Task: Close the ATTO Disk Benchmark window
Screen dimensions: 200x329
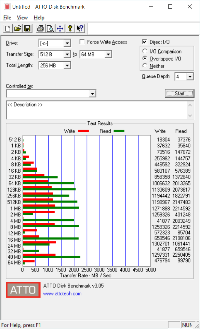Action: pyautogui.click(x=189, y=7)
